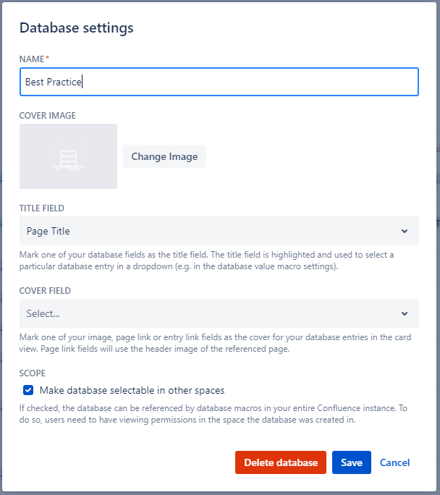440x495 pixels.
Task: Open the Title Field dropdown showing Page Title
Action: (219, 231)
